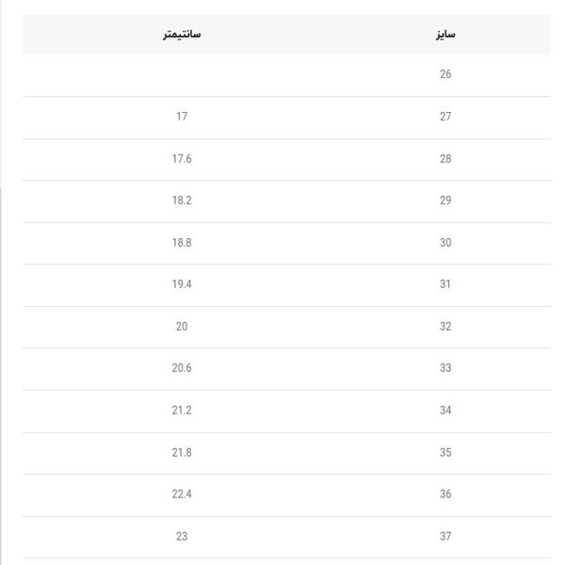Select size 31 cell

[x=445, y=284]
